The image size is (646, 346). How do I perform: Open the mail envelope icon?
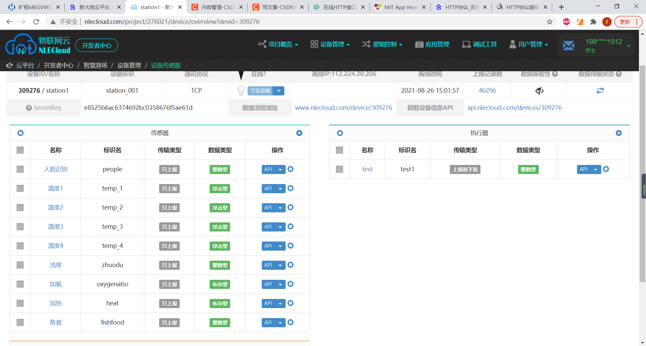[x=569, y=45]
